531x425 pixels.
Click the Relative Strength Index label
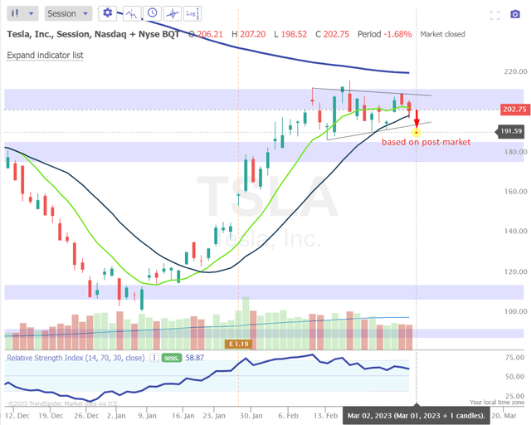(x=76, y=358)
